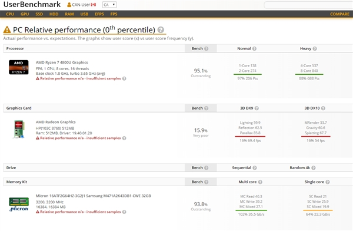Click the processor insufficient samples warning text

pyautogui.click(x=81, y=78)
